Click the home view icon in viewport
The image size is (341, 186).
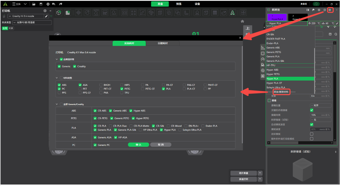click(x=242, y=21)
